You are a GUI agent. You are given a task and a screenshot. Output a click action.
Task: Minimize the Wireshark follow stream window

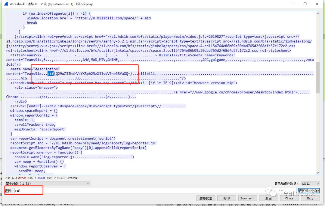[293, 4]
